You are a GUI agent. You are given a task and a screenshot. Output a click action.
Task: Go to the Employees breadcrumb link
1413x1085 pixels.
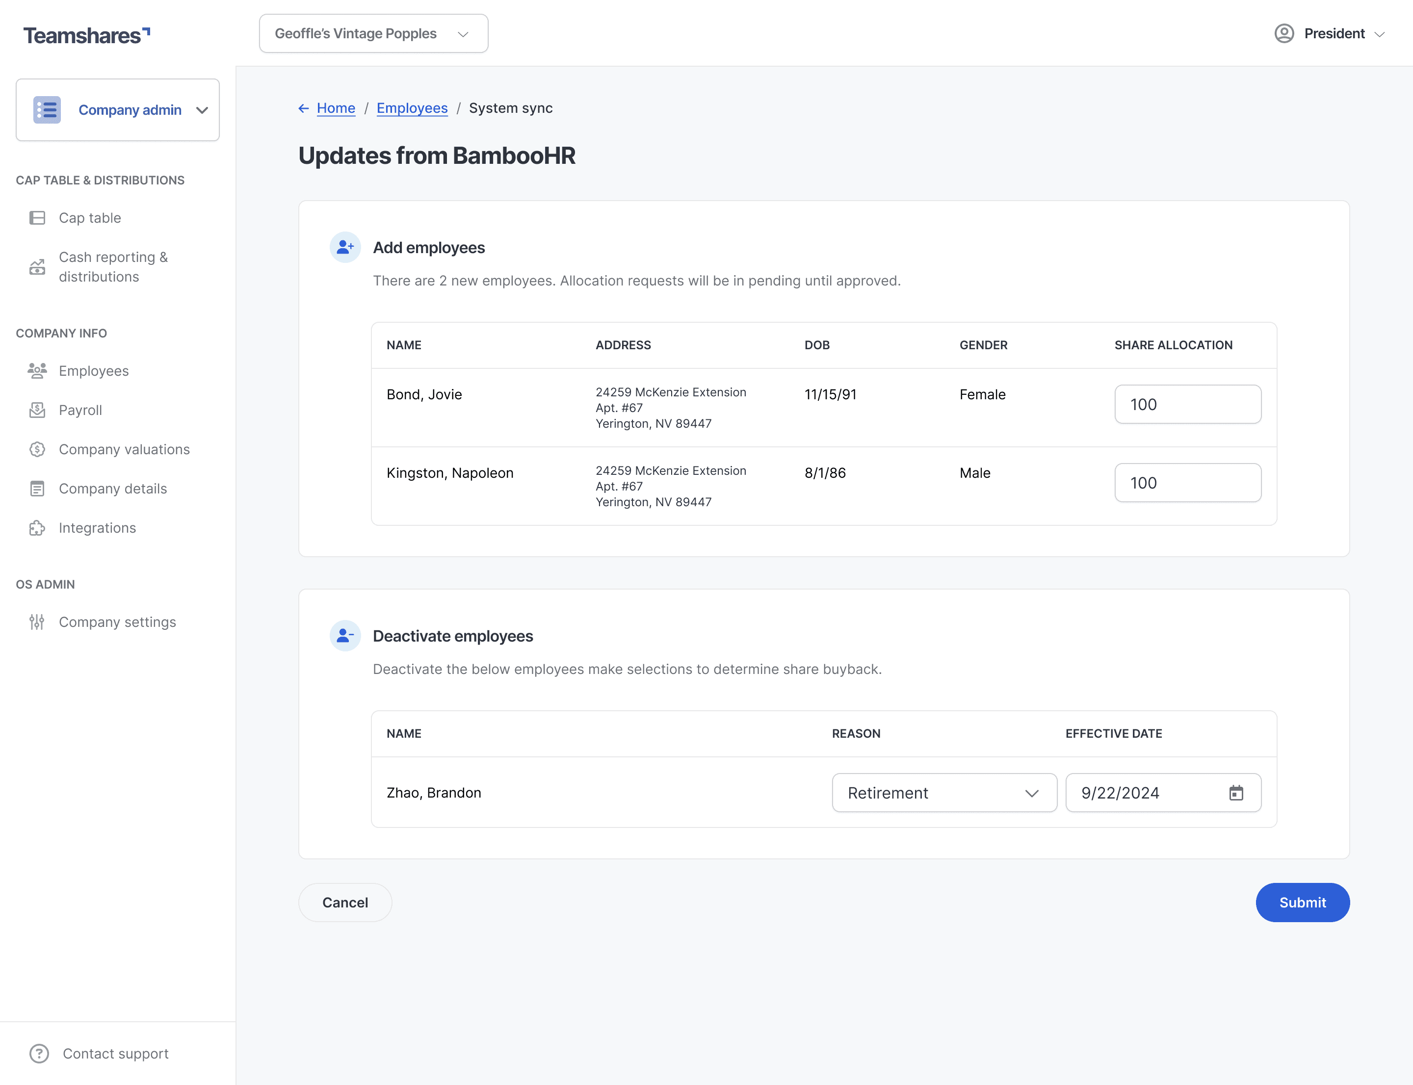[x=412, y=108]
